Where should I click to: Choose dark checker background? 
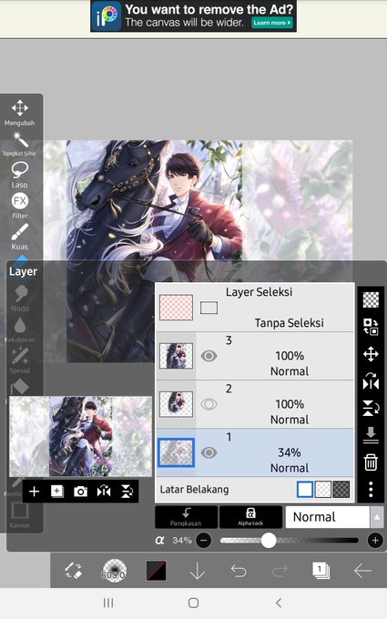[x=341, y=490]
